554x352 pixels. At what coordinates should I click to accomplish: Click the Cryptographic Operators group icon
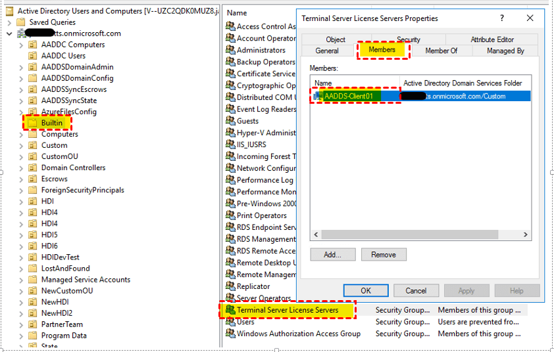[x=230, y=85]
